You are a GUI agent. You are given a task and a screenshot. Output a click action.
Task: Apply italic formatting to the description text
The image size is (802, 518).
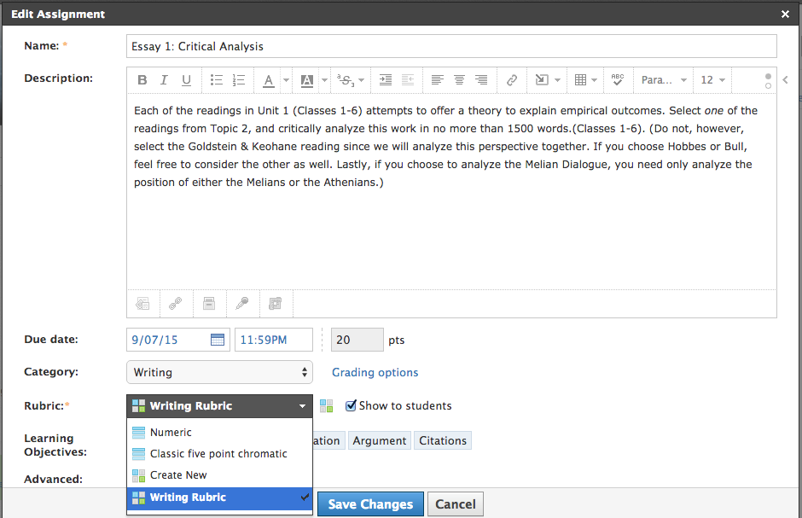[165, 80]
